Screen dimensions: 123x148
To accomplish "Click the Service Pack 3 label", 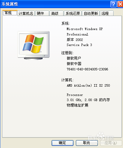I will point(79,45).
